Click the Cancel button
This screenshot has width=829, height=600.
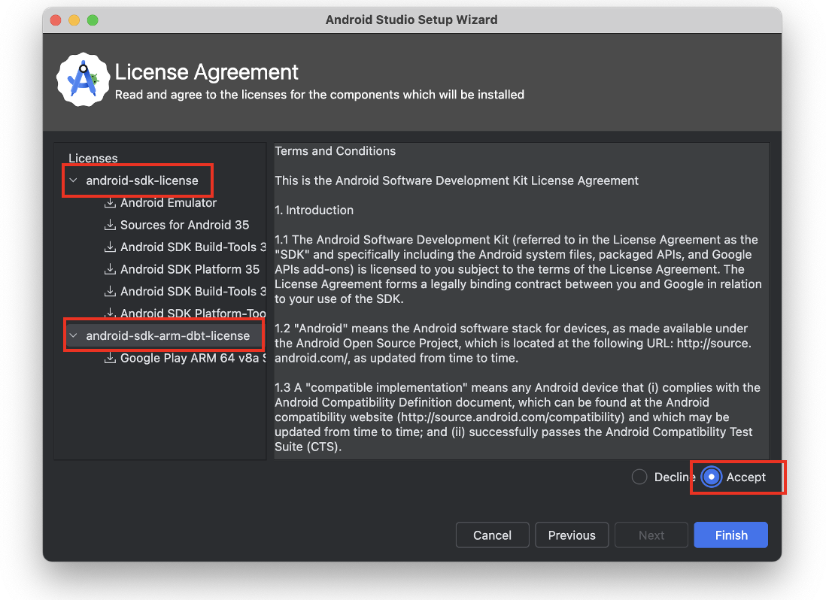coord(492,535)
